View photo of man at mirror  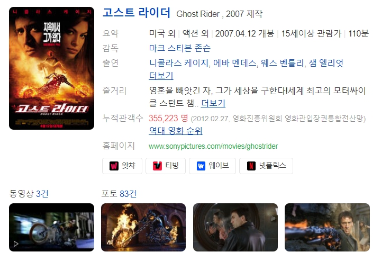click(x=235, y=227)
